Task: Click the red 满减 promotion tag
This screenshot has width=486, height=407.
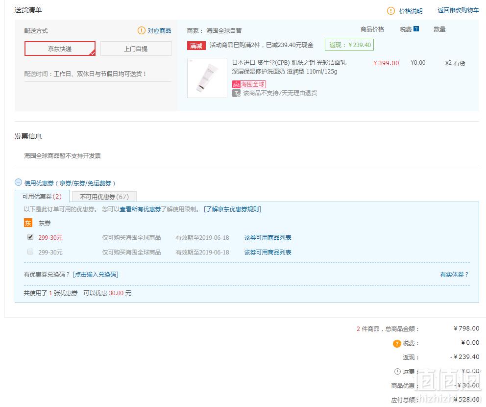Action: (x=196, y=46)
